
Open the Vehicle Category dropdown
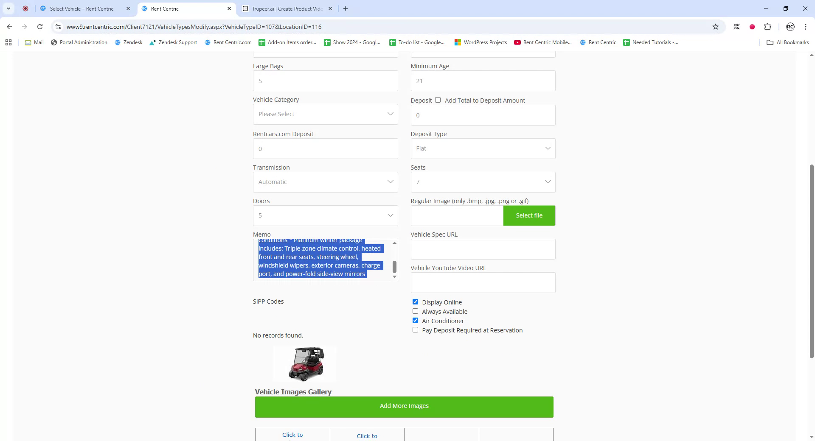coord(325,114)
